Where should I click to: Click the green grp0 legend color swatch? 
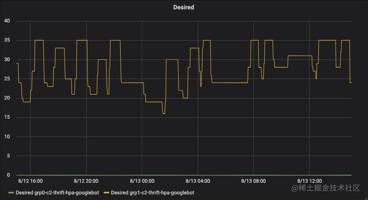coord(11,193)
